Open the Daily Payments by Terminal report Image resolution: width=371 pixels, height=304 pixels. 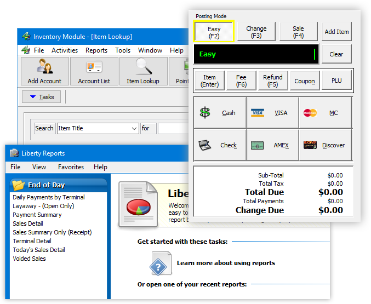[x=49, y=197]
